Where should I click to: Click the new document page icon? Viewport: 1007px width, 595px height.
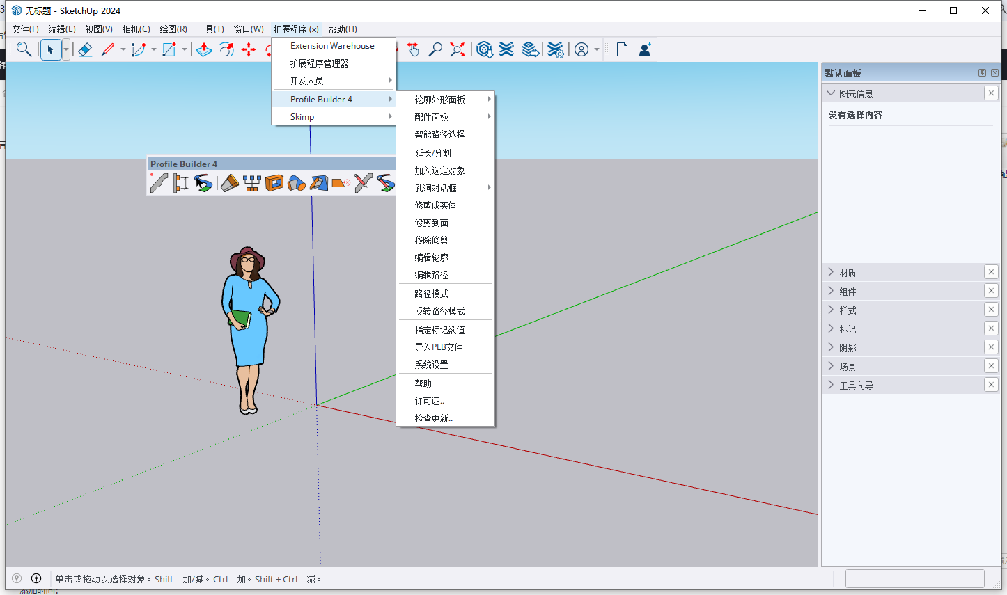[622, 49]
